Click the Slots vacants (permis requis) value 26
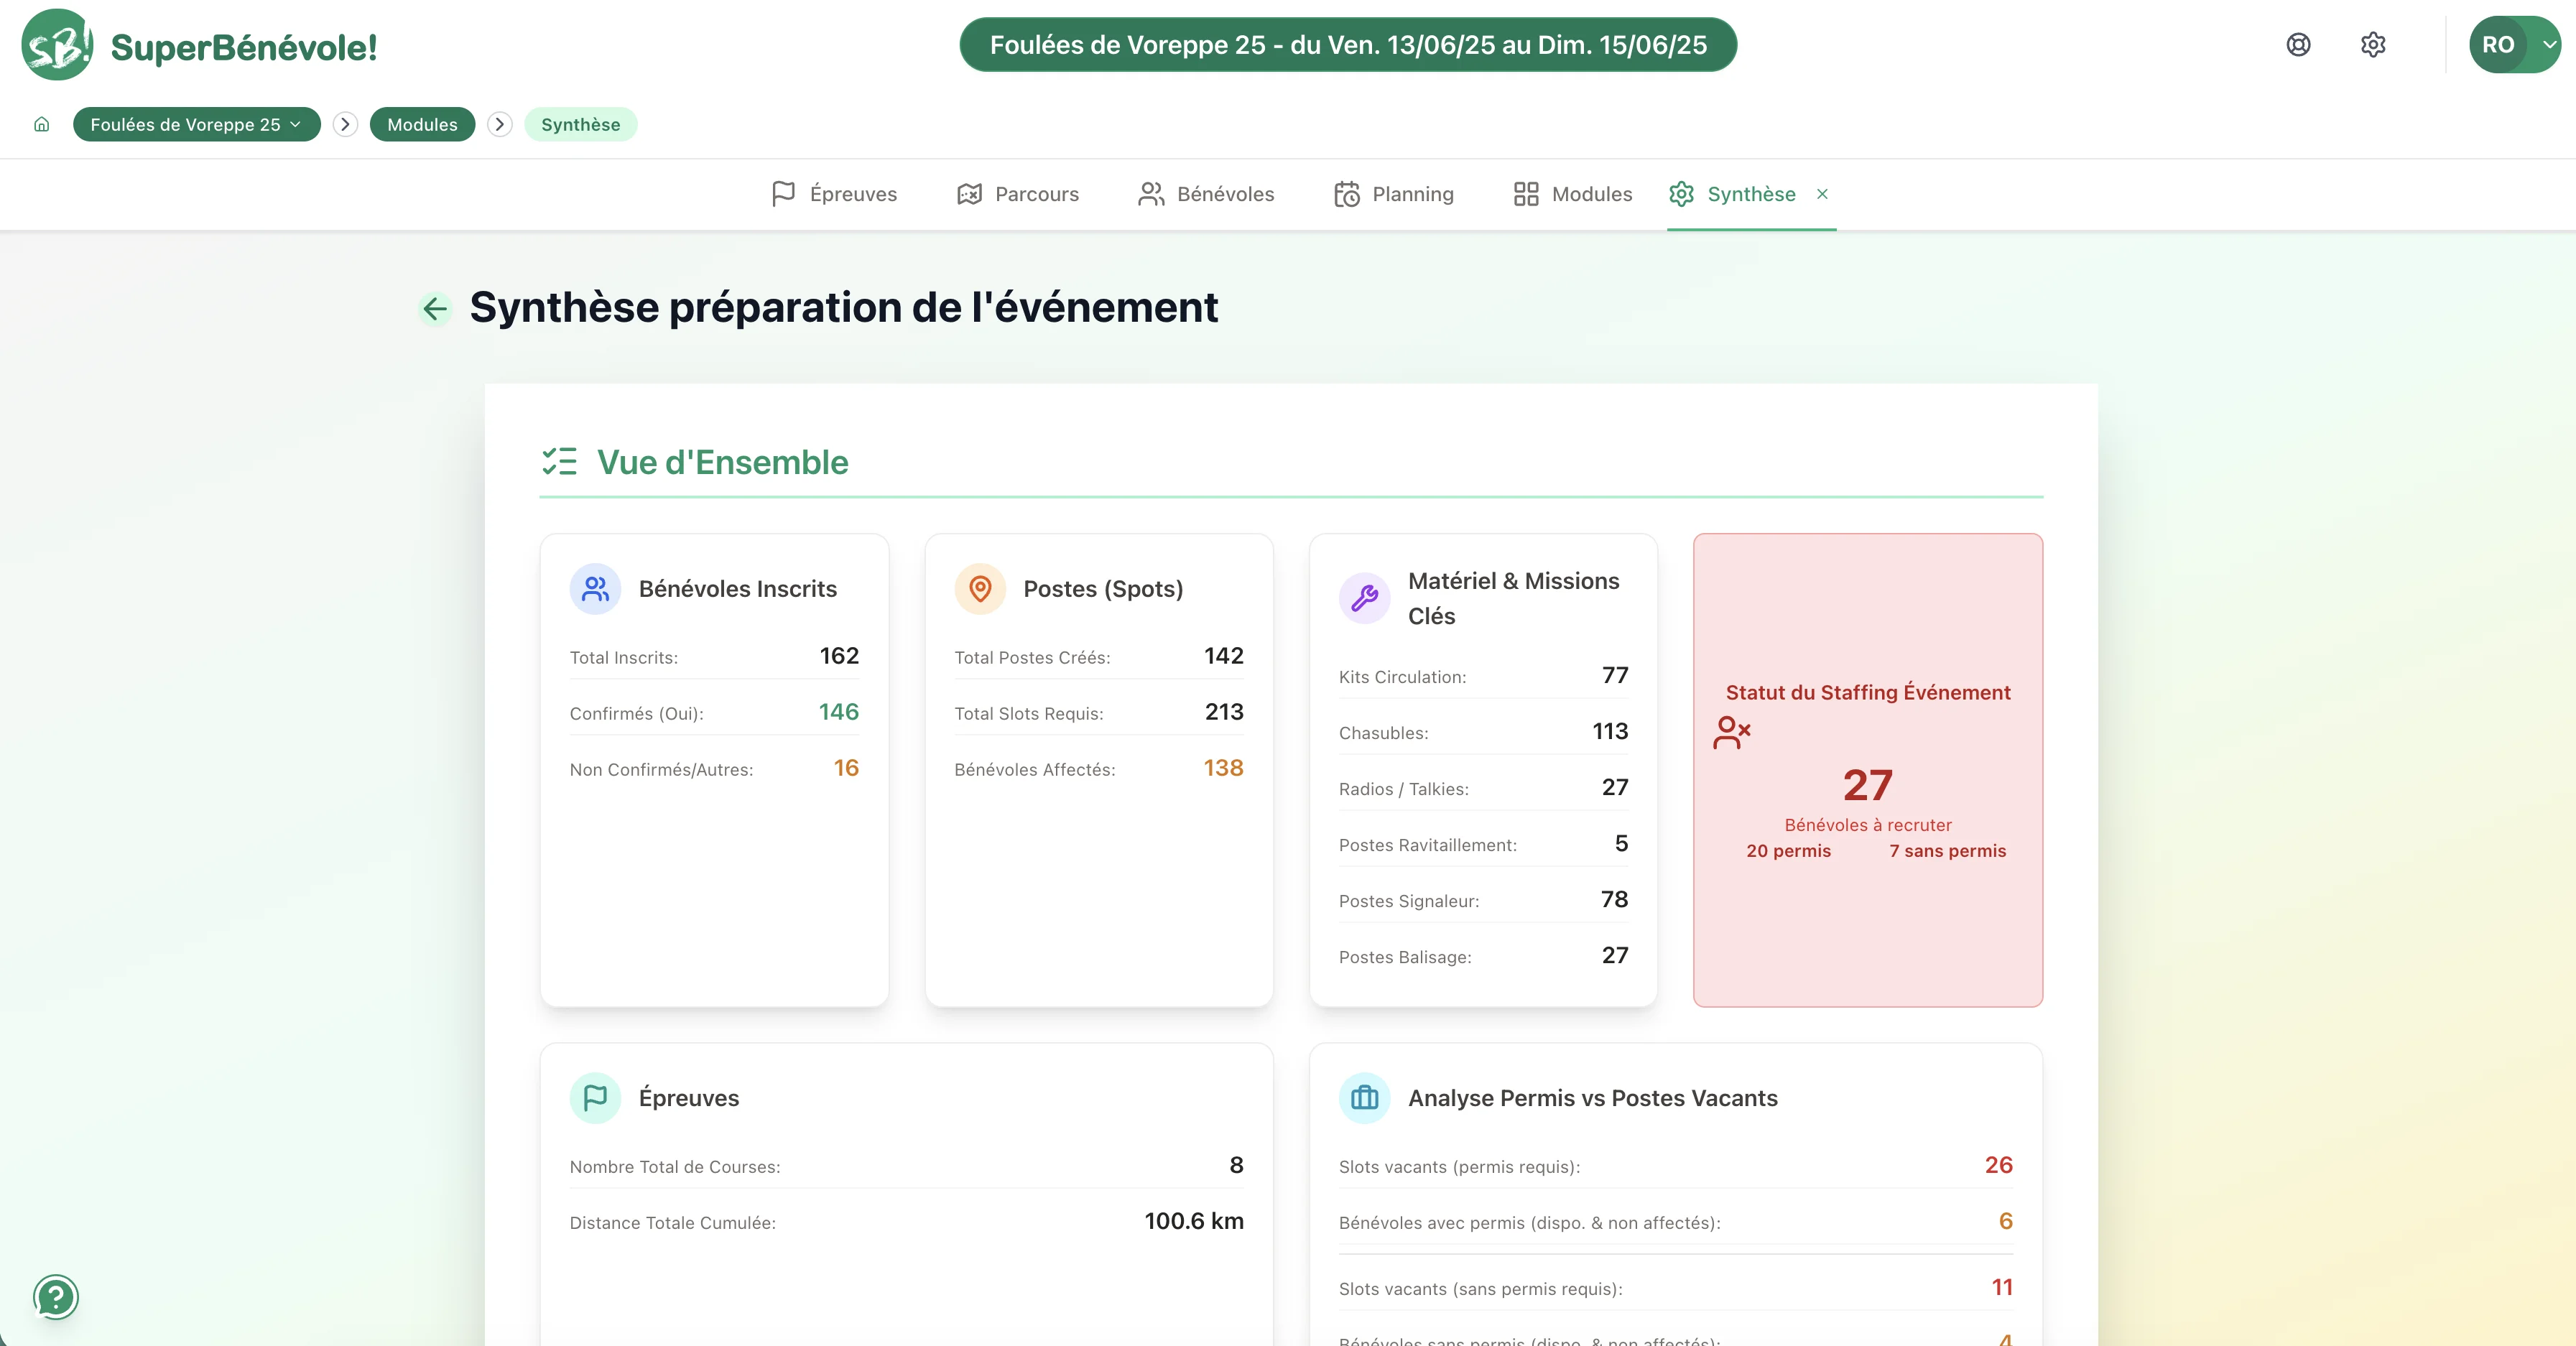The width and height of the screenshot is (2576, 1346). tap(1998, 1165)
